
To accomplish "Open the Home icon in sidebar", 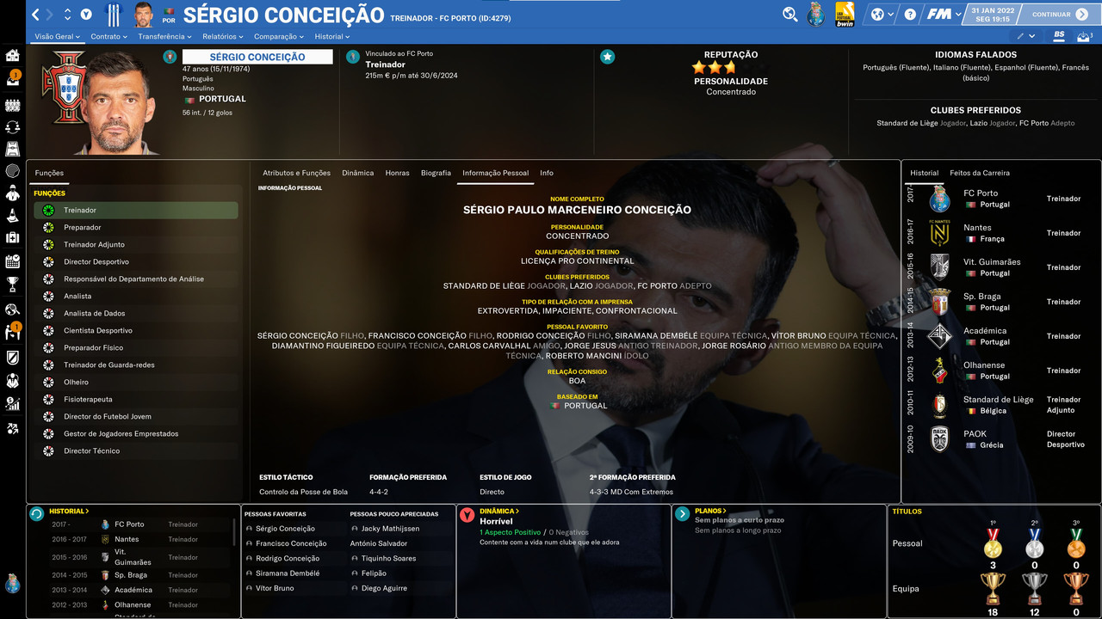I will [12, 55].
